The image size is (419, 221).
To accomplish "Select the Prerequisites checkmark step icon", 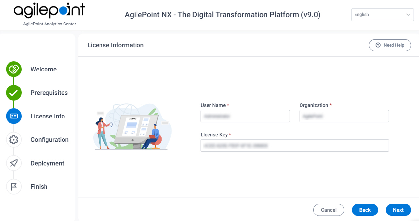I will (14, 93).
